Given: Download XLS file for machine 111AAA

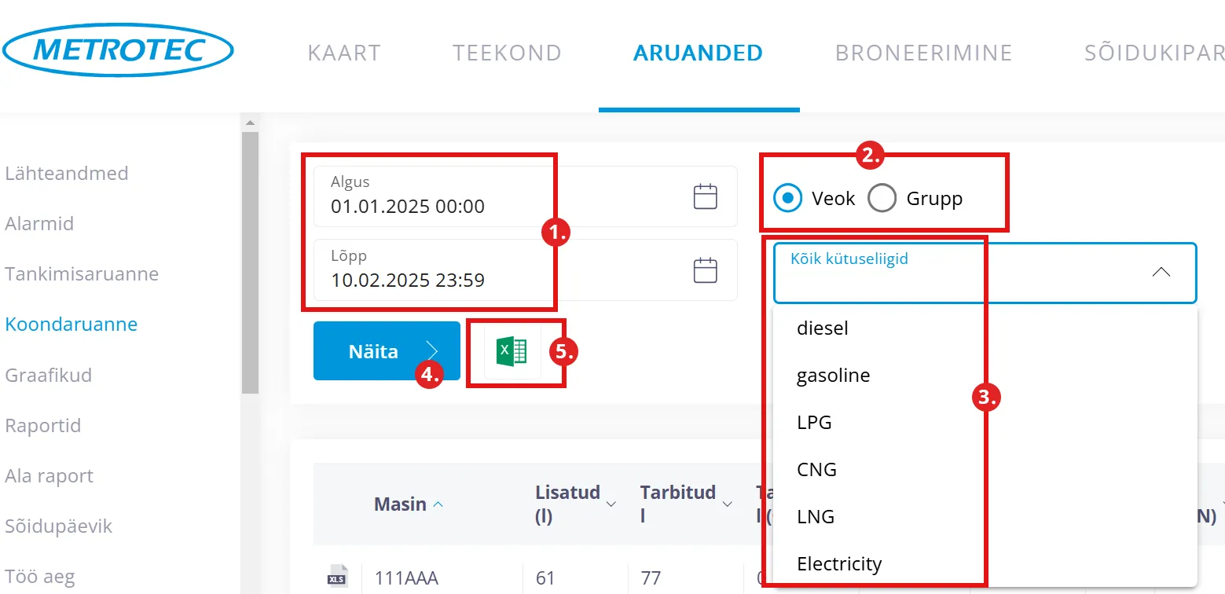Looking at the screenshot, I should click(336, 576).
